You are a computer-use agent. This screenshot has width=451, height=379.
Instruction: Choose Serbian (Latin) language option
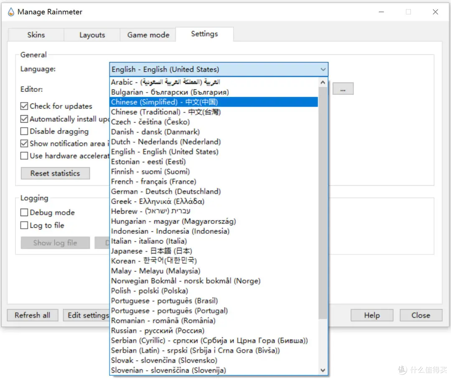pos(214,350)
